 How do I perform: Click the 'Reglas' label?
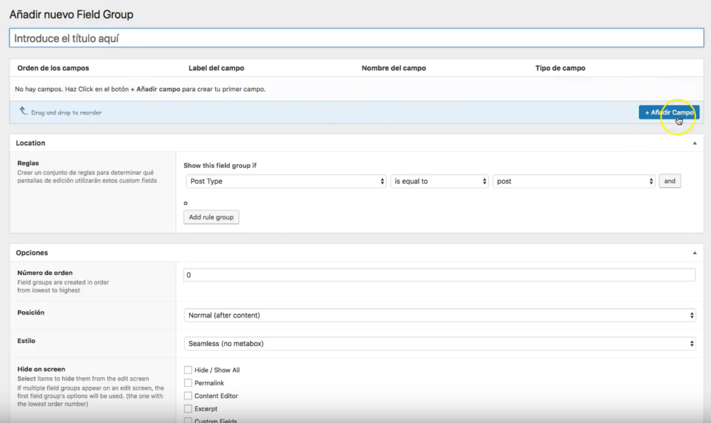coord(28,163)
